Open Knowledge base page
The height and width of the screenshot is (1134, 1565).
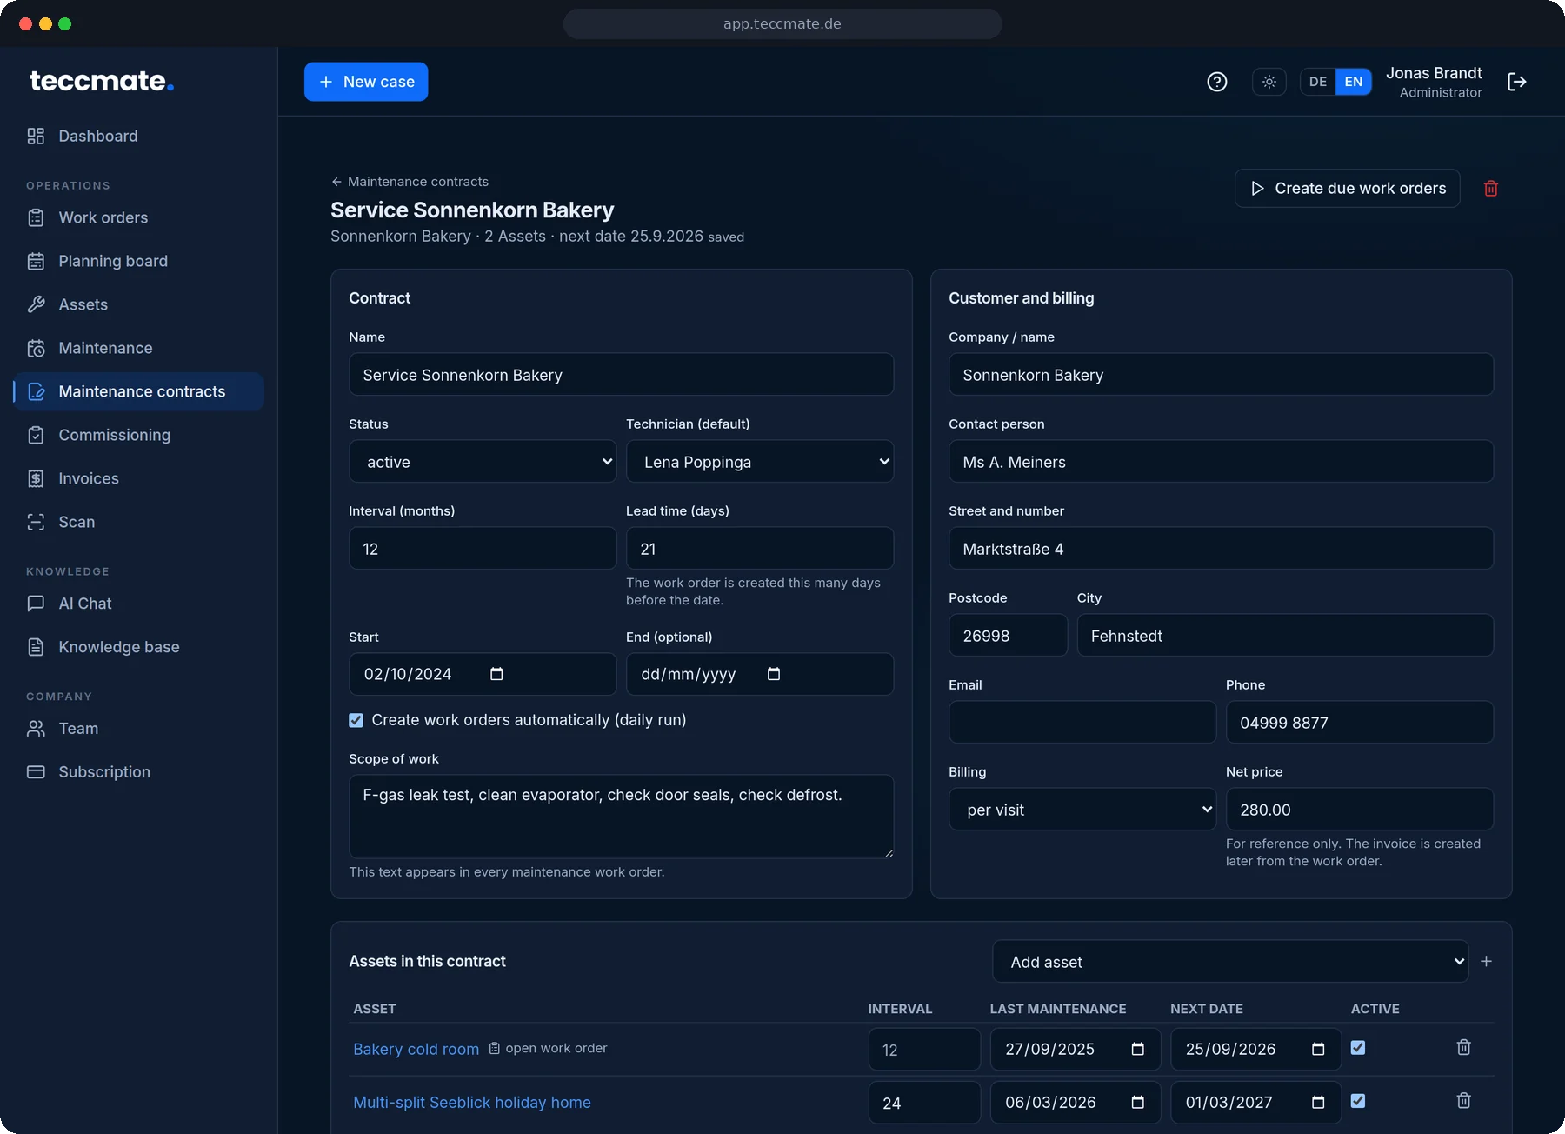coord(138,647)
